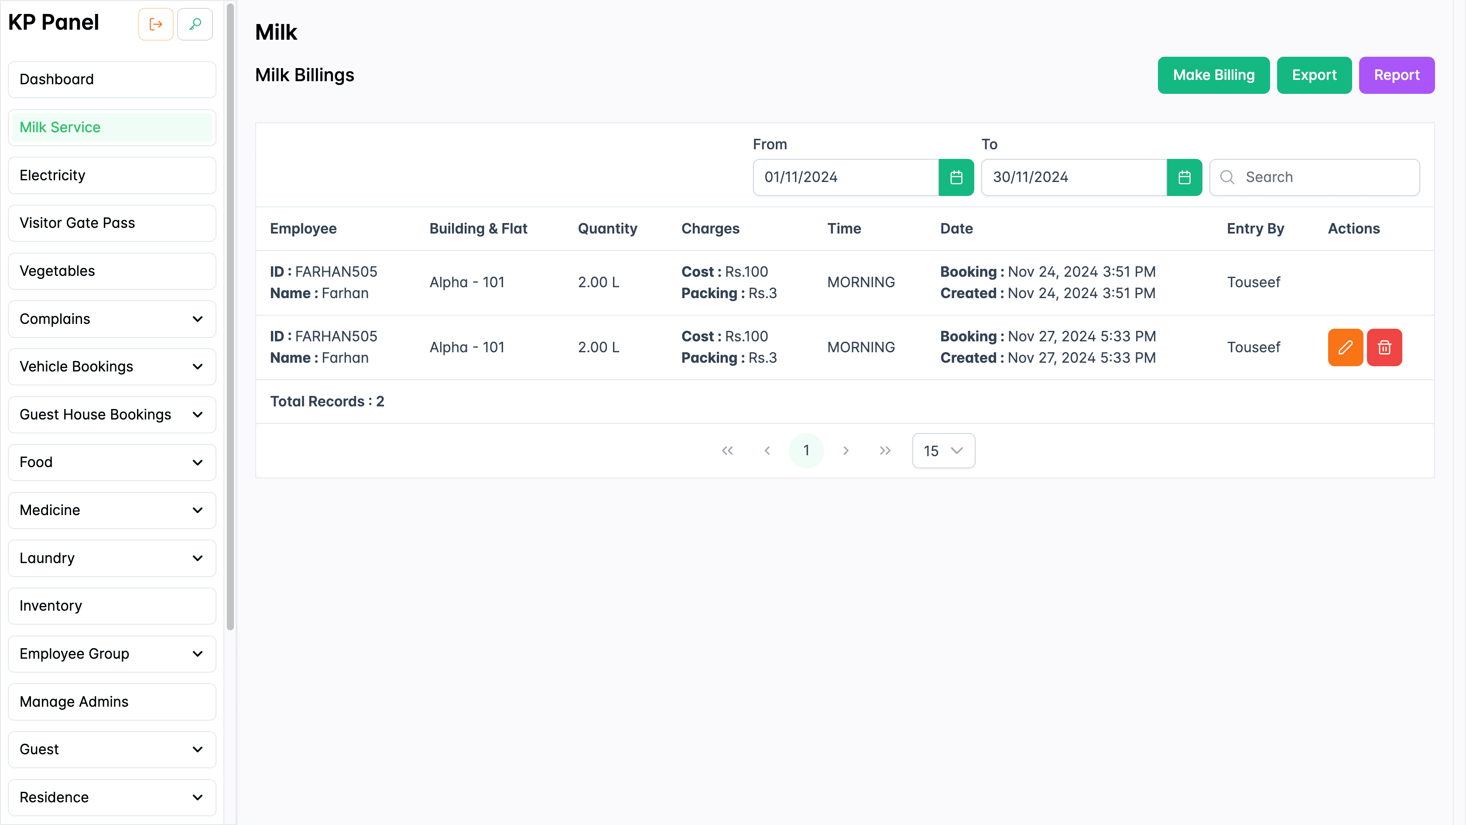Click inside the Search input box
The height and width of the screenshot is (825, 1466).
[1320, 177]
